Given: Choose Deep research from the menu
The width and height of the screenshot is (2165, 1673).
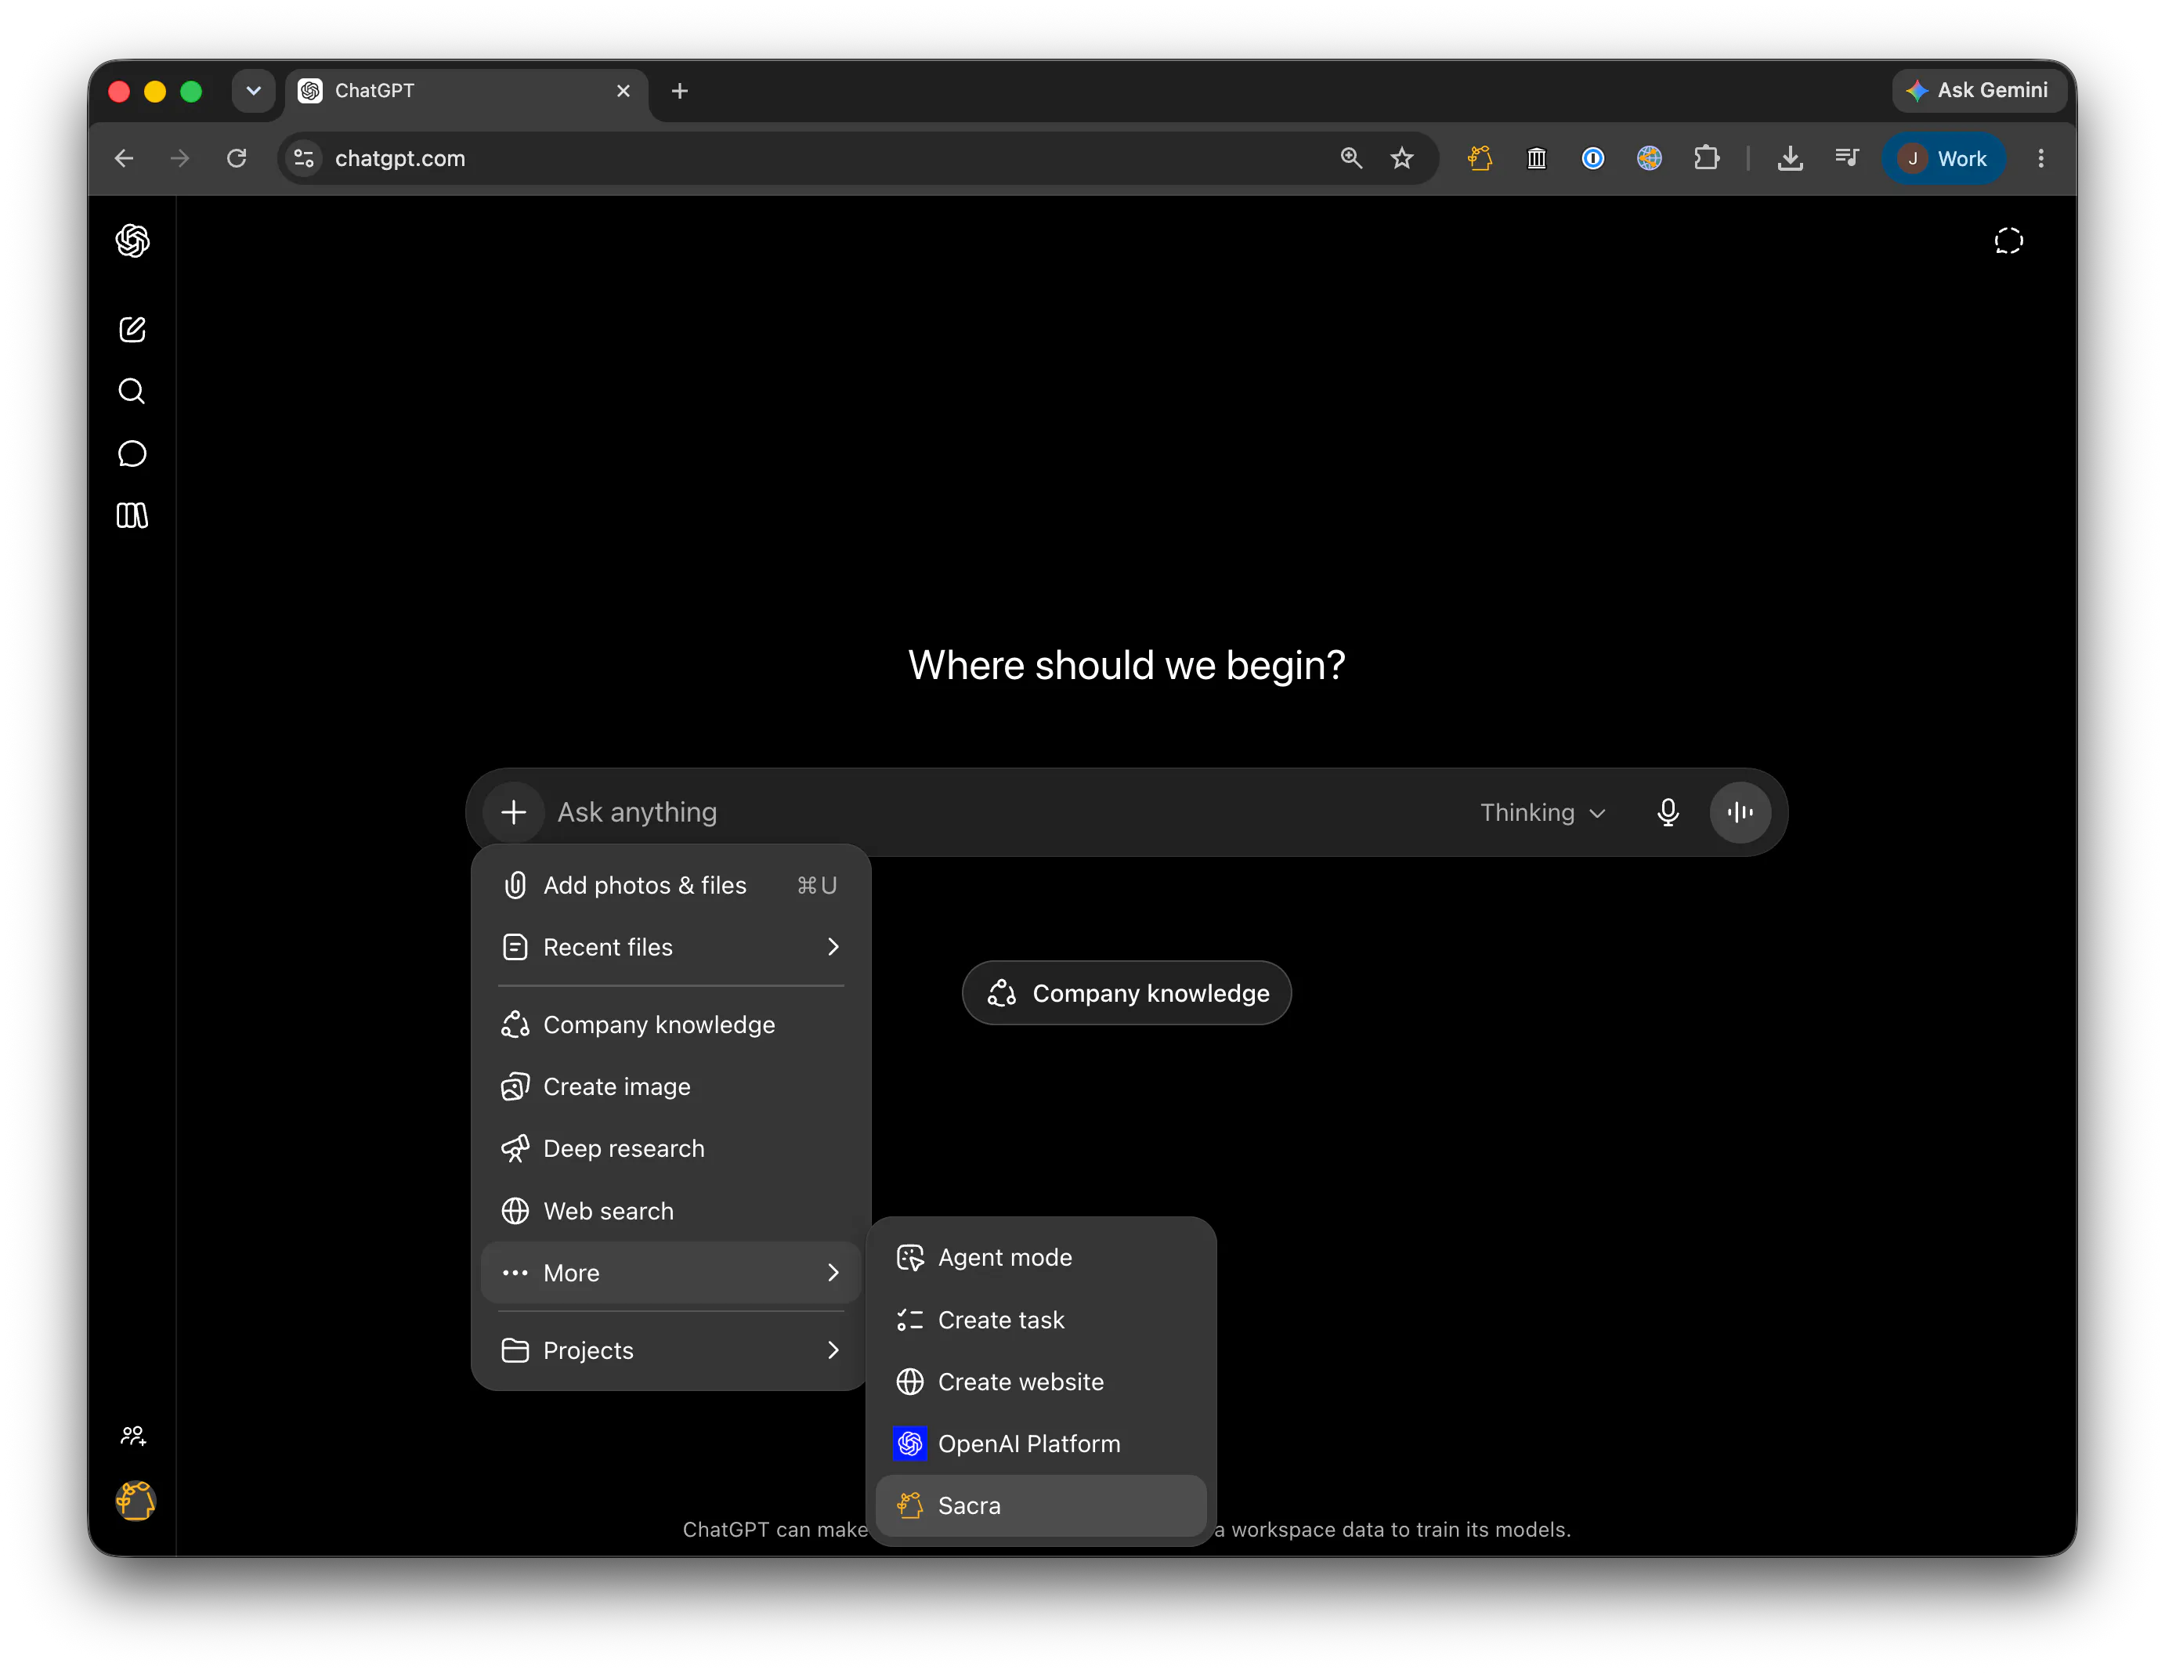Looking at the screenshot, I should point(671,1149).
